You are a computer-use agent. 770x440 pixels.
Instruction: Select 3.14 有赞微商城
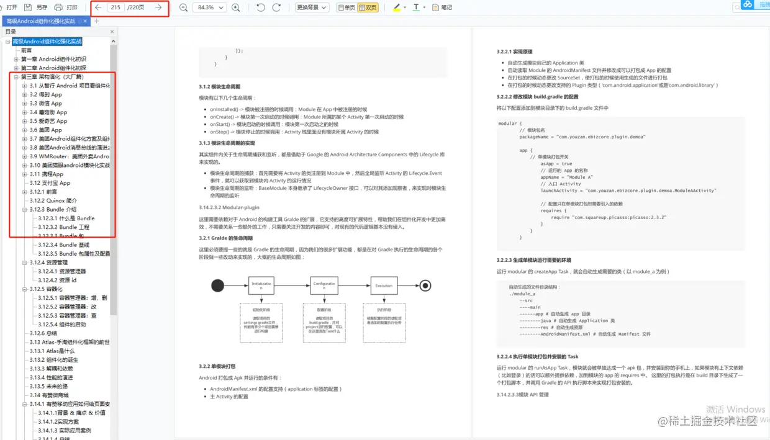tap(49, 395)
